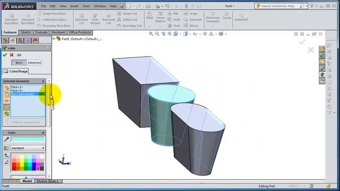The width and height of the screenshot is (340, 191).
Task: Open the Curves dropdown arrow
Action: [x=227, y=27]
